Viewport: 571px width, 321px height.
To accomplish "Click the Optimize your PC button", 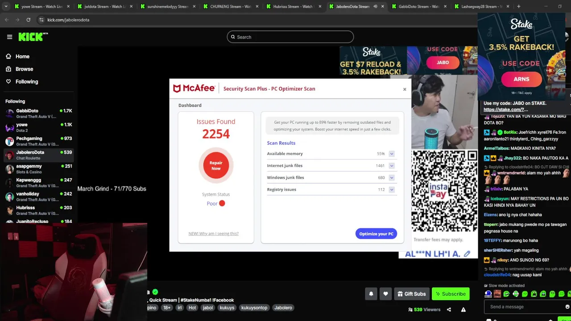I will [376, 234].
